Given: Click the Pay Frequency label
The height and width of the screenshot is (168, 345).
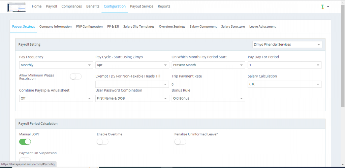Looking at the screenshot, I should click(x=31, y=57).
